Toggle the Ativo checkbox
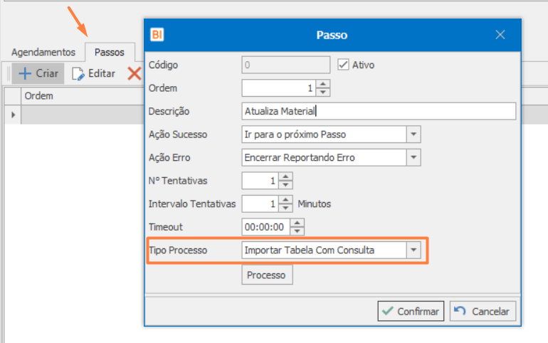The image size is (548, 343). (x=344, y=65)
